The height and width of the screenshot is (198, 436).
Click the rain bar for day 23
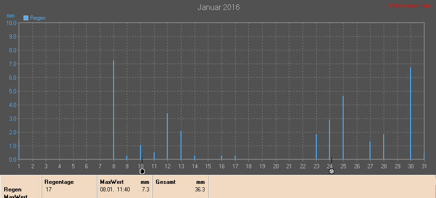click(x=316, y=147)
